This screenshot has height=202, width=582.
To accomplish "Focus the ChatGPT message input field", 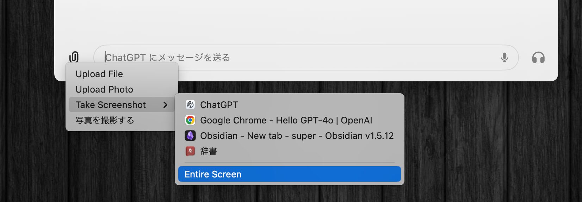I will pos(299,58).
